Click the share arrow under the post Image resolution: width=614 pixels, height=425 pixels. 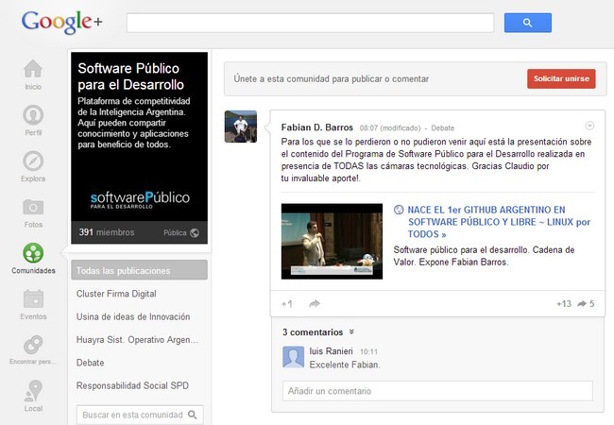(x=315, y=304)
